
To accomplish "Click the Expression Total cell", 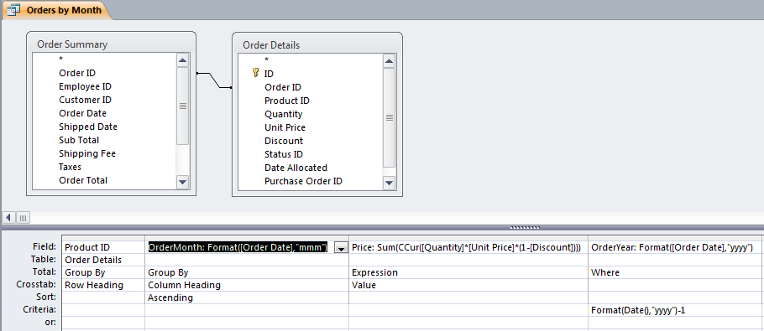I will pos(468,272).
